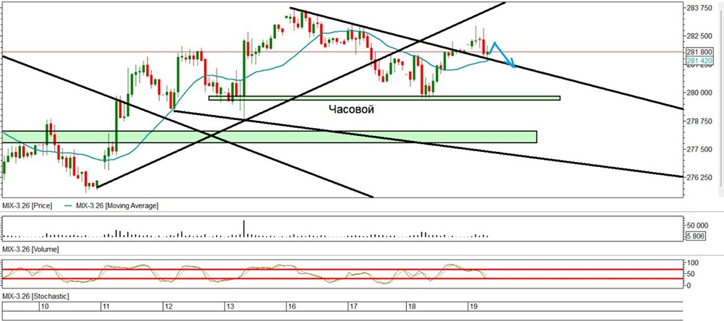Click the 100 level on stochastic axis

[x=693, y=262]
